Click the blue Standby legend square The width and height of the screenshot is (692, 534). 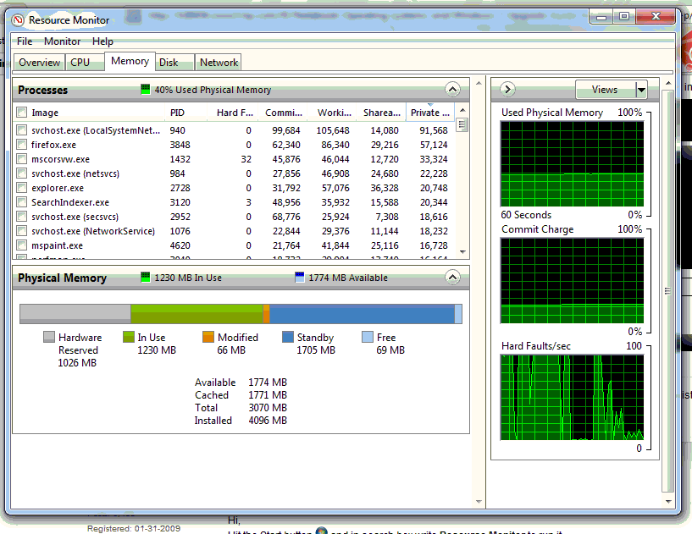click(288, 338)
